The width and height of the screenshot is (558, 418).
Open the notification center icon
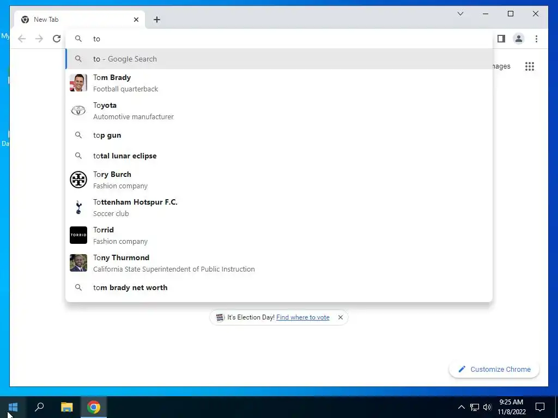click(x=540, y=407)
